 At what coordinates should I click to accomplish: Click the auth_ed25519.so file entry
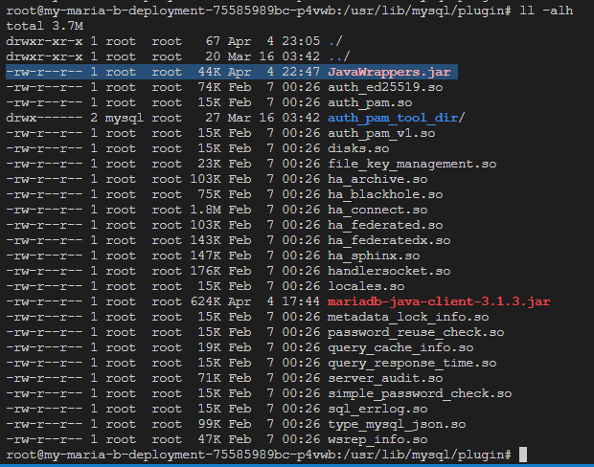384,87
